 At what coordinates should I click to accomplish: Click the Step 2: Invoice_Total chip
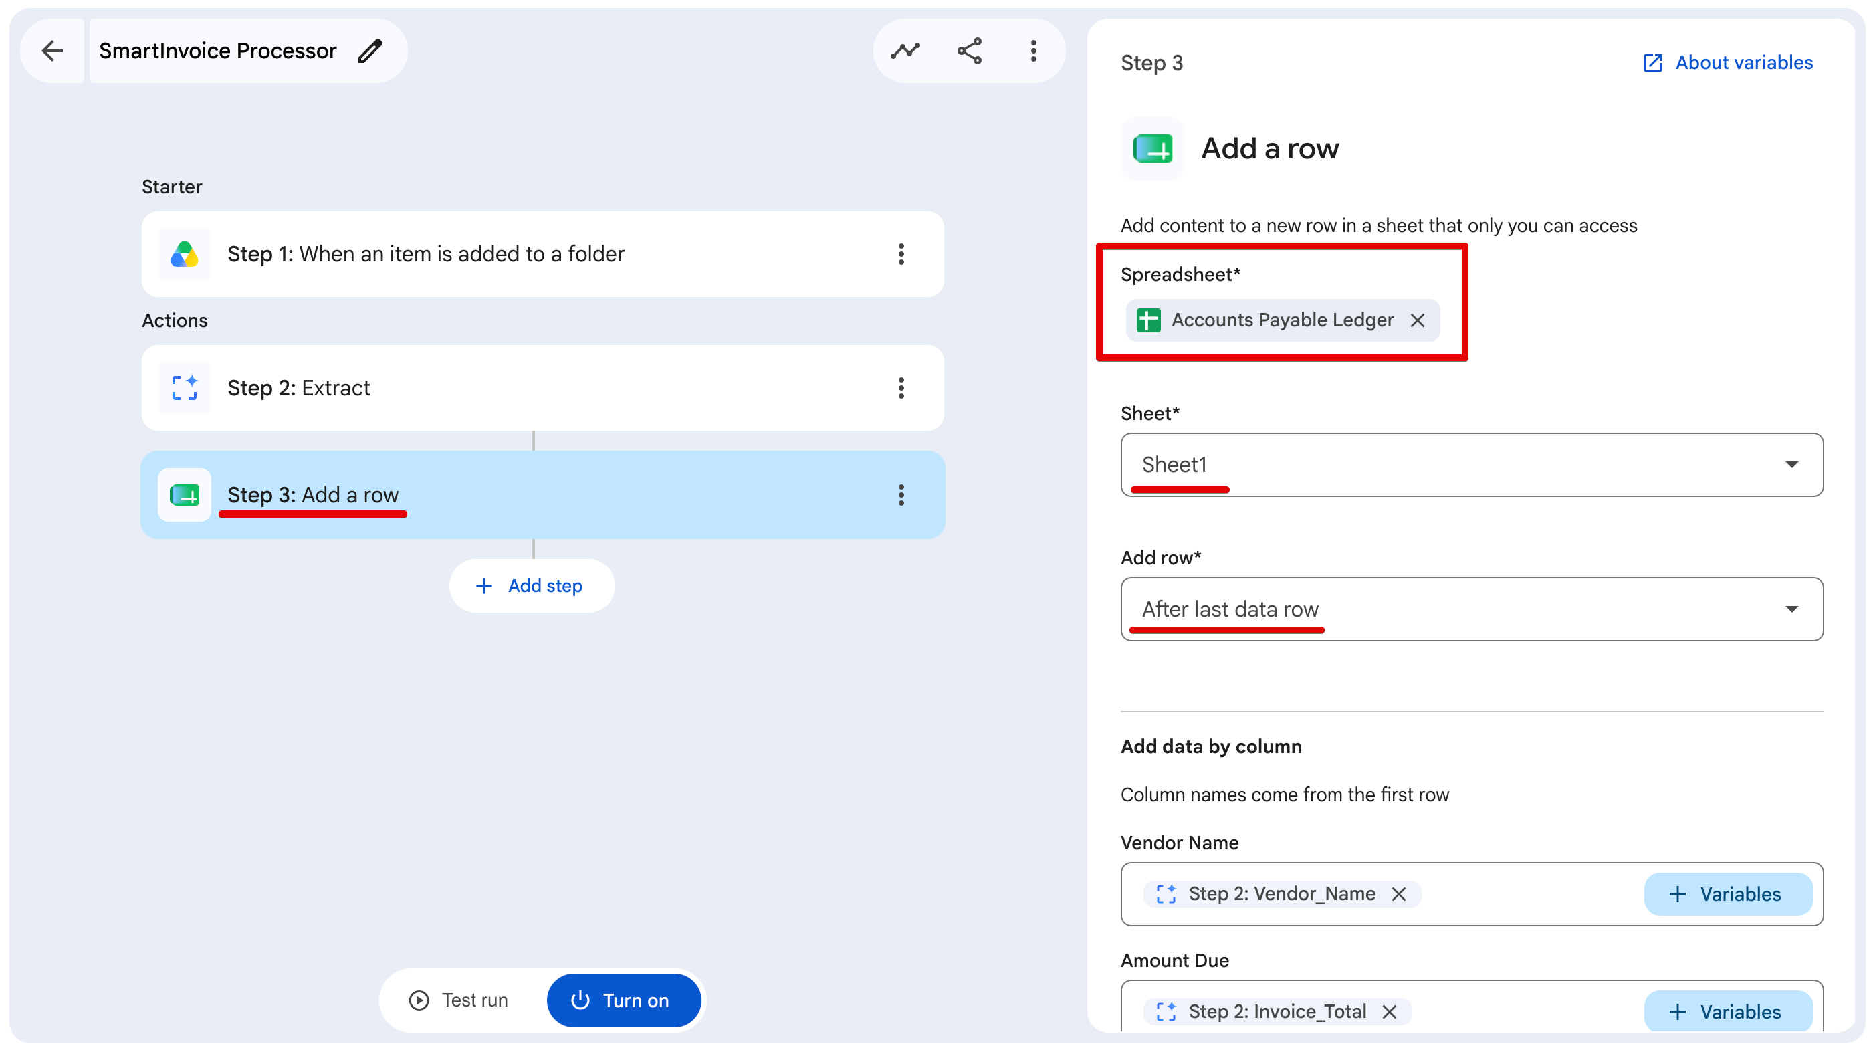point(1277,1011)
